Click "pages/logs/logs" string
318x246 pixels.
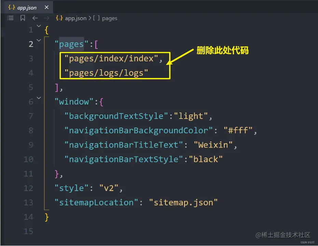coord(106,73)
